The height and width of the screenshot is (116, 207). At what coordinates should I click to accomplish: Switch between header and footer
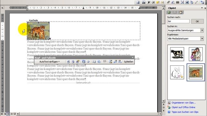[x=111, y=62]
